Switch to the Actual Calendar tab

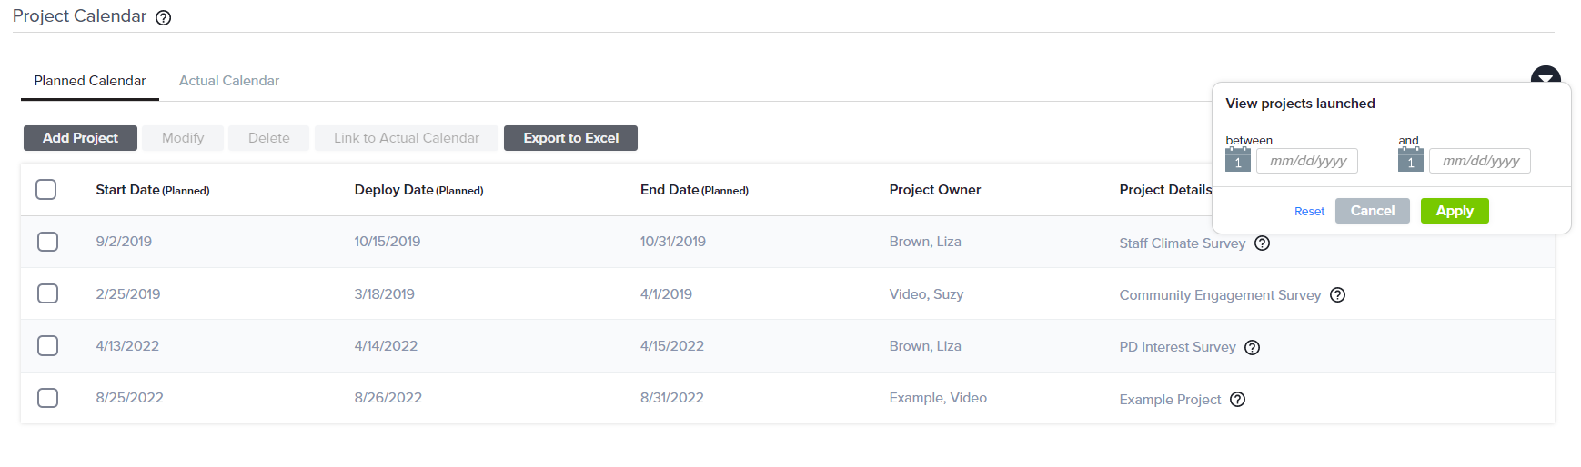[x=229, y=81]
